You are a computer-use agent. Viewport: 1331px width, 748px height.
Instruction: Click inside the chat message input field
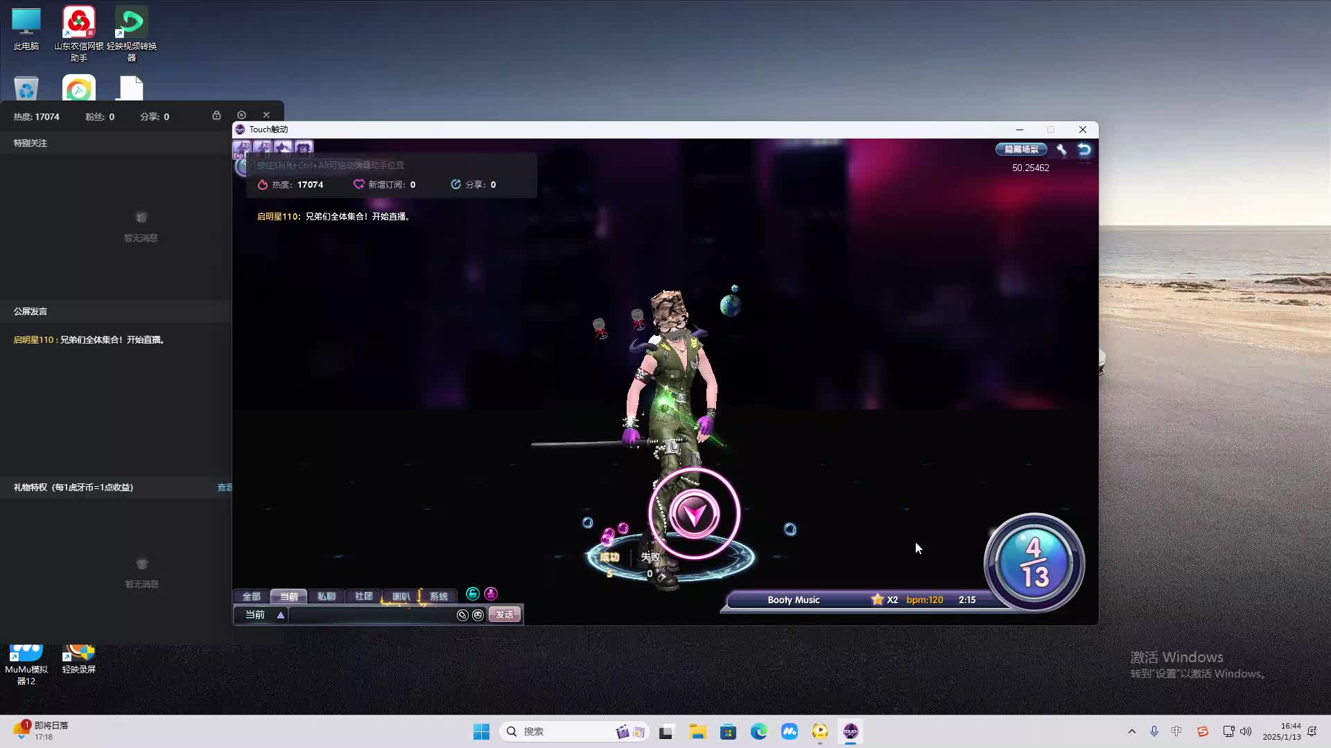pos(371,615)
